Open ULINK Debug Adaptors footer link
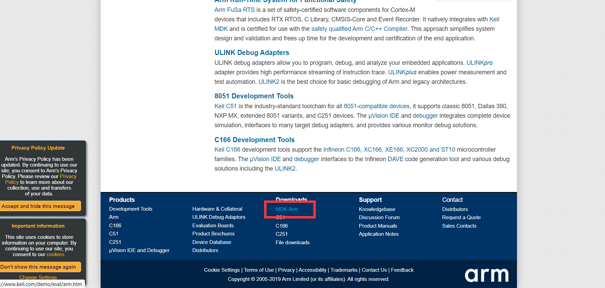The image size is (605, 288). point(219,217)
